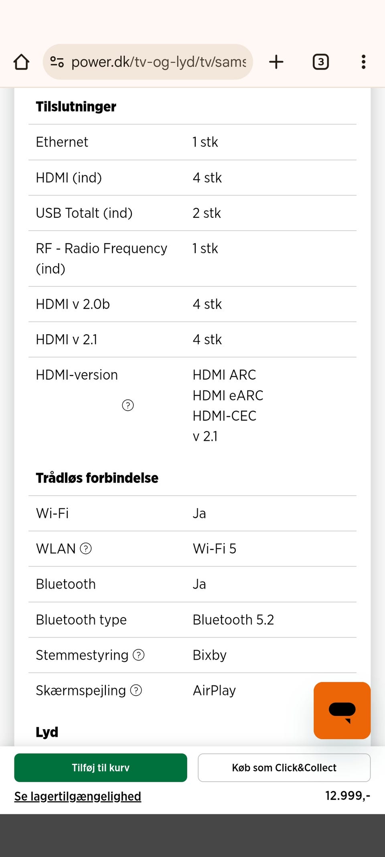The height and width of the screenshot is (857, 385).
Task: Tap the 12.999,- price text
Action: click(347, 796)
